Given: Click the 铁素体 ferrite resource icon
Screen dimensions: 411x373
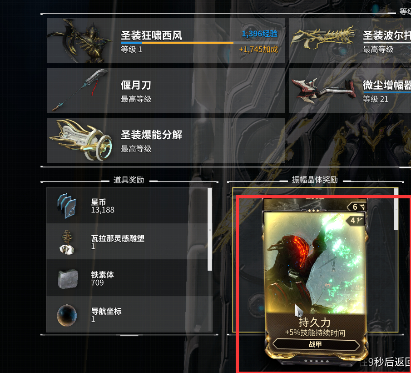Looking at the screenshot, I should click(x=68, y=279).
